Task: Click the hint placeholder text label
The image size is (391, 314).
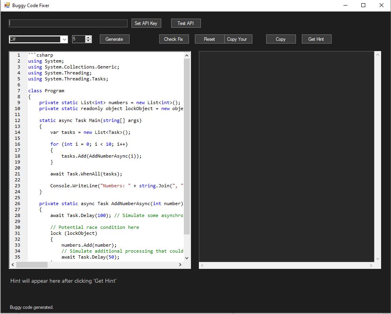Action: [63, 281]
